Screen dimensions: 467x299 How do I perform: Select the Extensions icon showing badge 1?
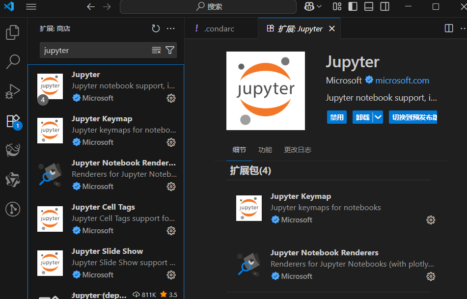13,121
